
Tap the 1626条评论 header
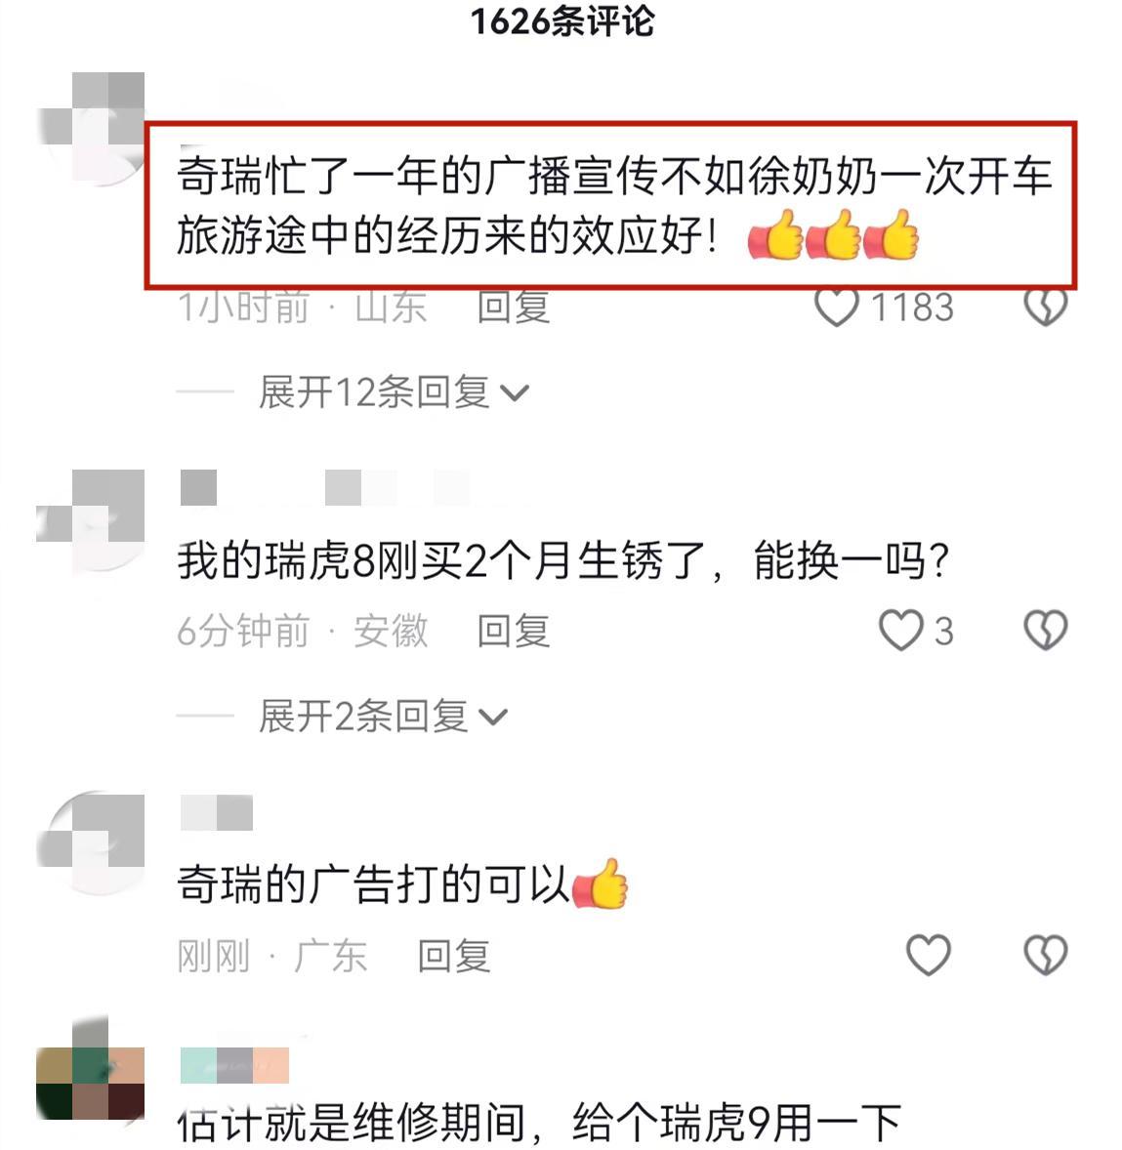click(x=562, y=21)
